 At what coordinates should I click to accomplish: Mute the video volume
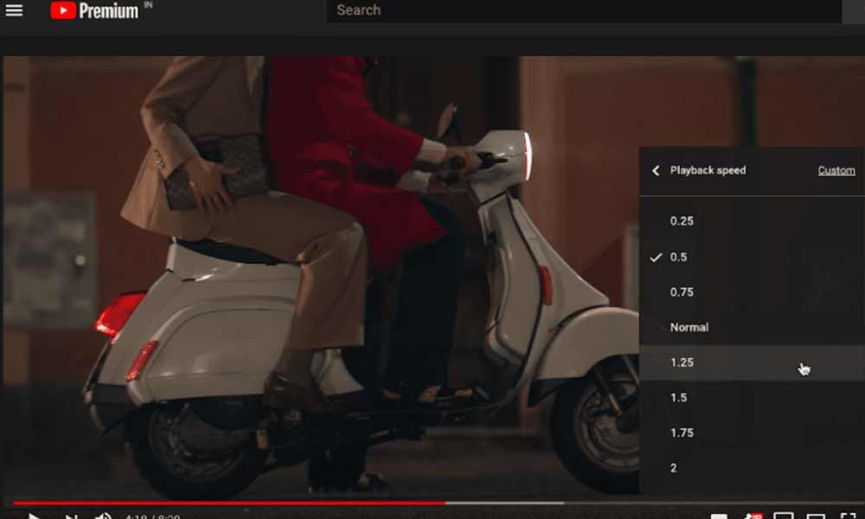(103, 516)
